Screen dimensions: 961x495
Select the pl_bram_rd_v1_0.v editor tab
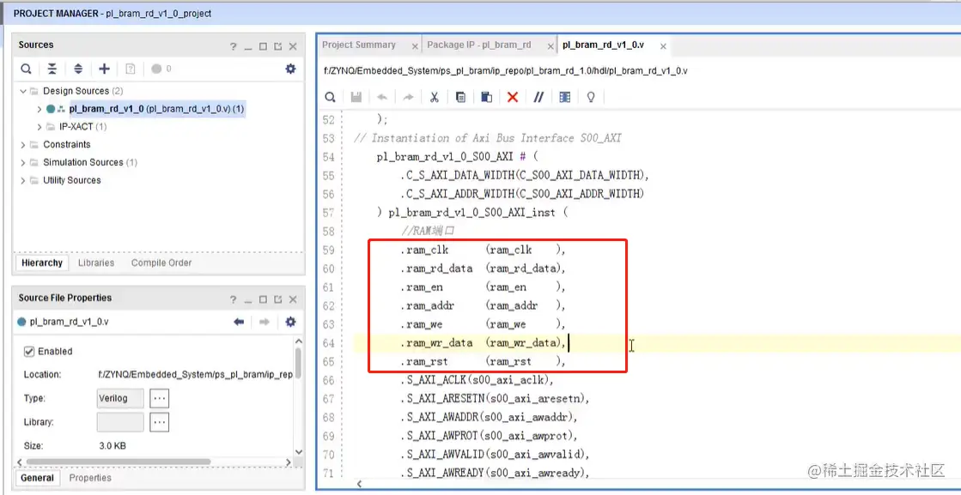[x=603, y=45]
